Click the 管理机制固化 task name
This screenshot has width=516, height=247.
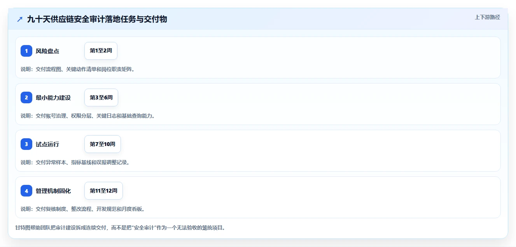53,191
